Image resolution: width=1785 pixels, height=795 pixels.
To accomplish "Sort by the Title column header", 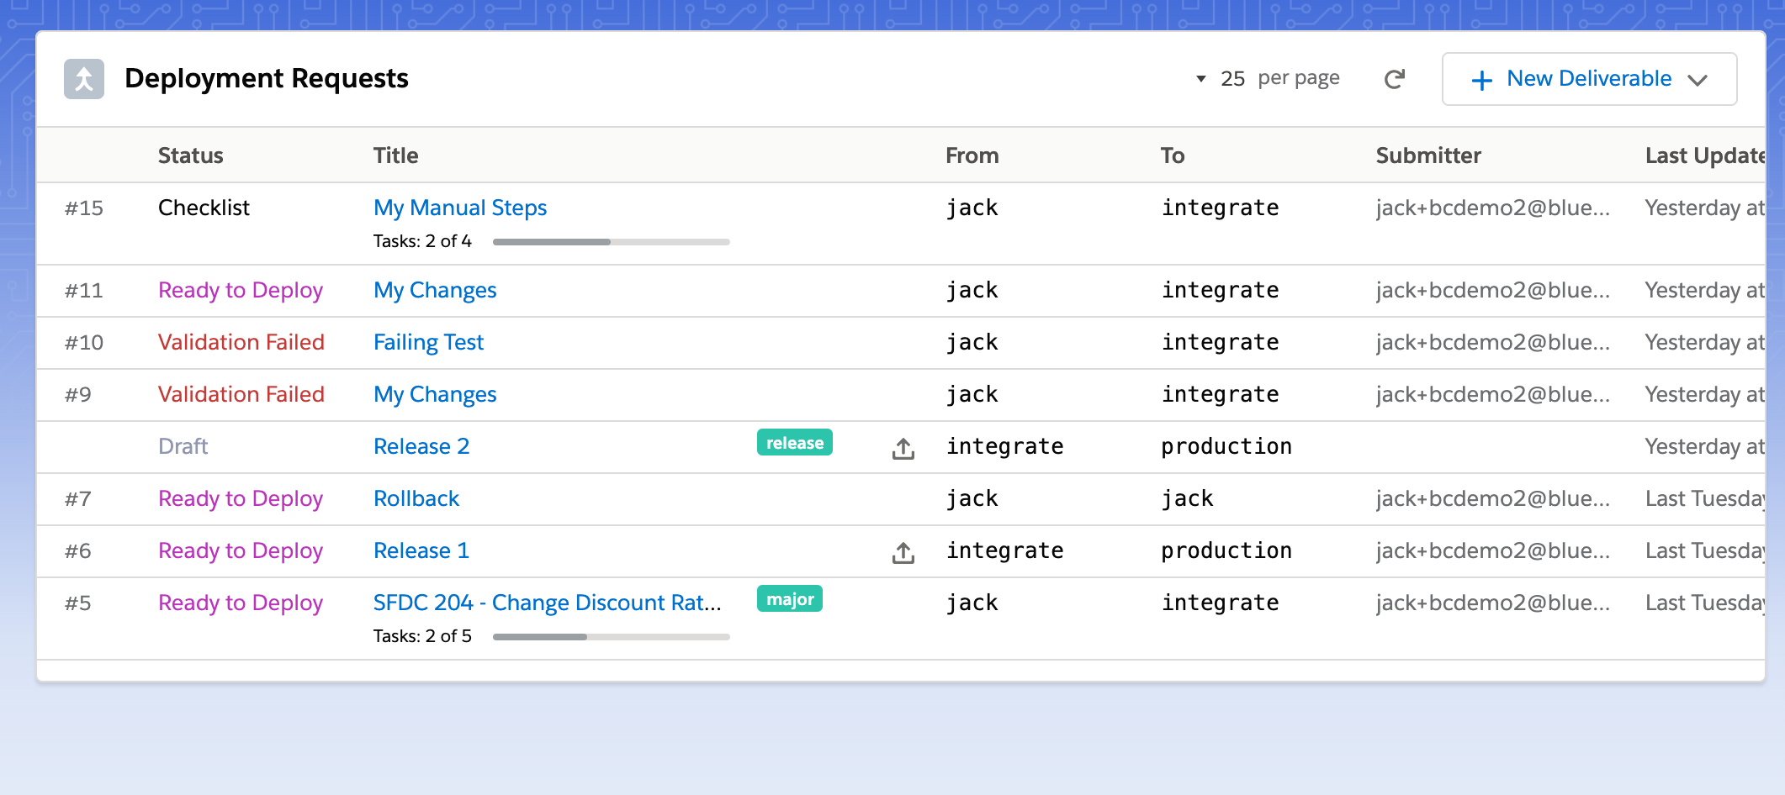I will (396, 155).
